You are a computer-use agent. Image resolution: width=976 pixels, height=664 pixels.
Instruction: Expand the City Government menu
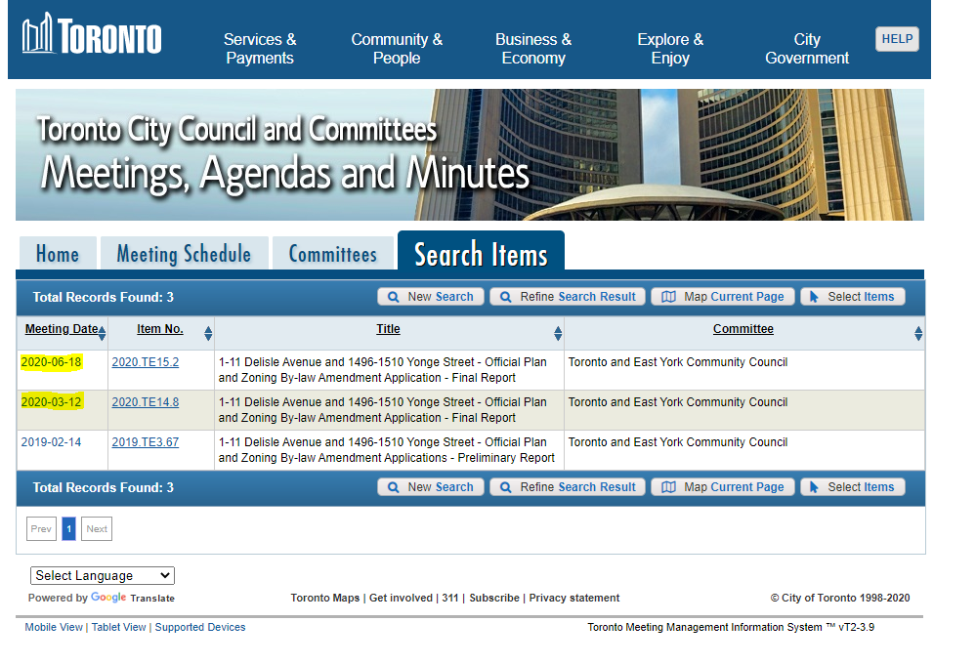click(807, 49)
